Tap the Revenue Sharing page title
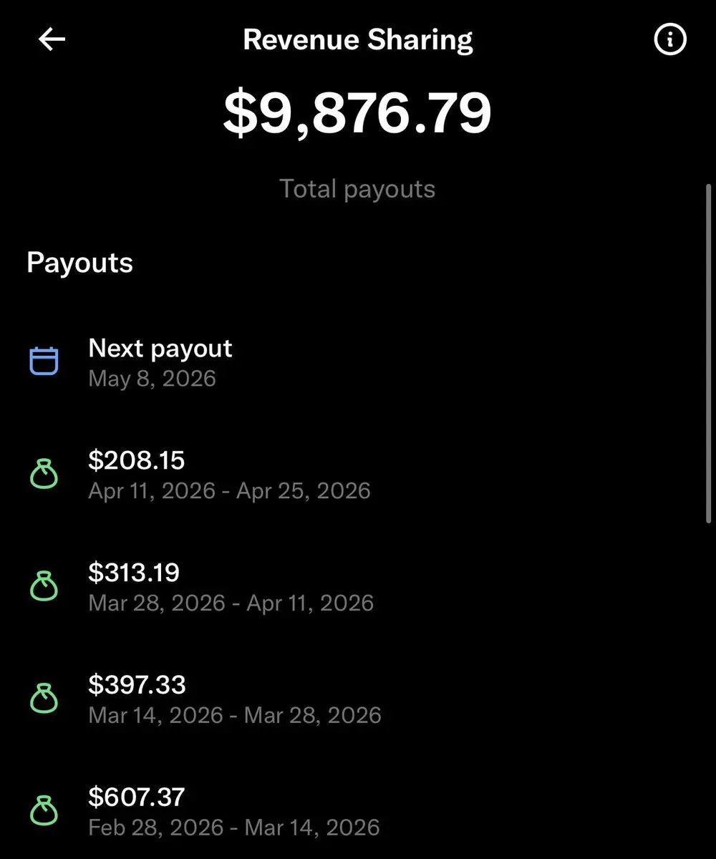The width and height of the screenshot is (716, 859). [357, 40]
